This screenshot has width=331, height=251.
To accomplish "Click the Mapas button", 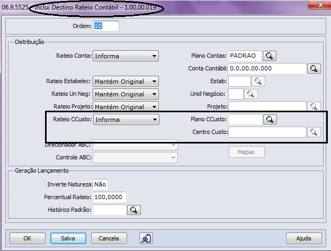I will pos(247,152).
